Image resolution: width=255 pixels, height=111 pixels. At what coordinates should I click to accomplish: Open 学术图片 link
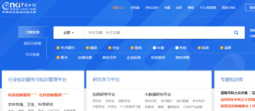(167, 101)
